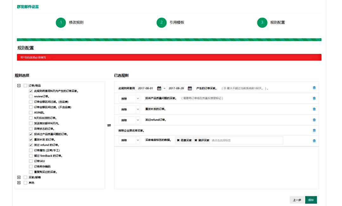Check the 订单库存编码 checkbox
Image resolution: width=342 pixels, height=206 pixels.
(31, 167)
